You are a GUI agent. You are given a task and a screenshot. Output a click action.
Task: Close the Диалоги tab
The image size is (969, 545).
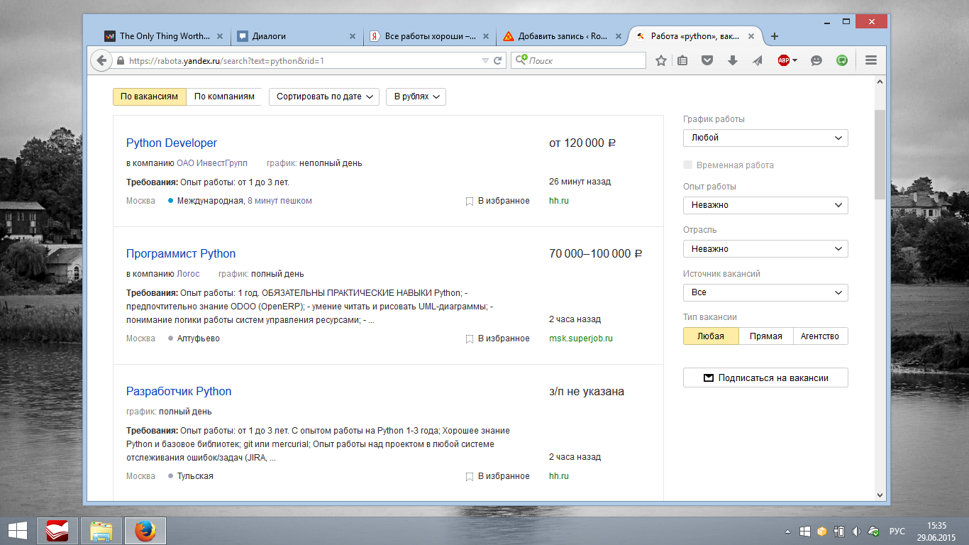[353, 36]
